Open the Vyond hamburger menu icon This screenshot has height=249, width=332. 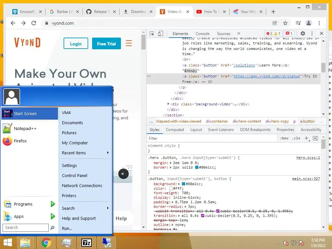129,43
